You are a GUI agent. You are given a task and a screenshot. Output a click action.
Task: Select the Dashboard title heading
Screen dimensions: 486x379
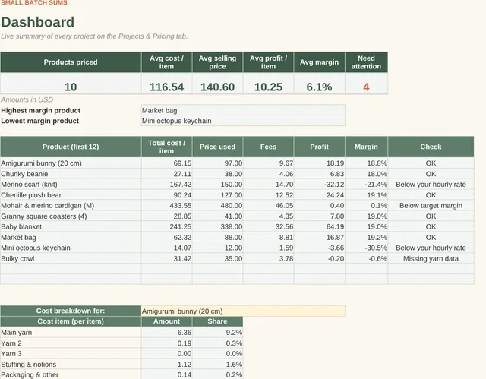point(37,22)
